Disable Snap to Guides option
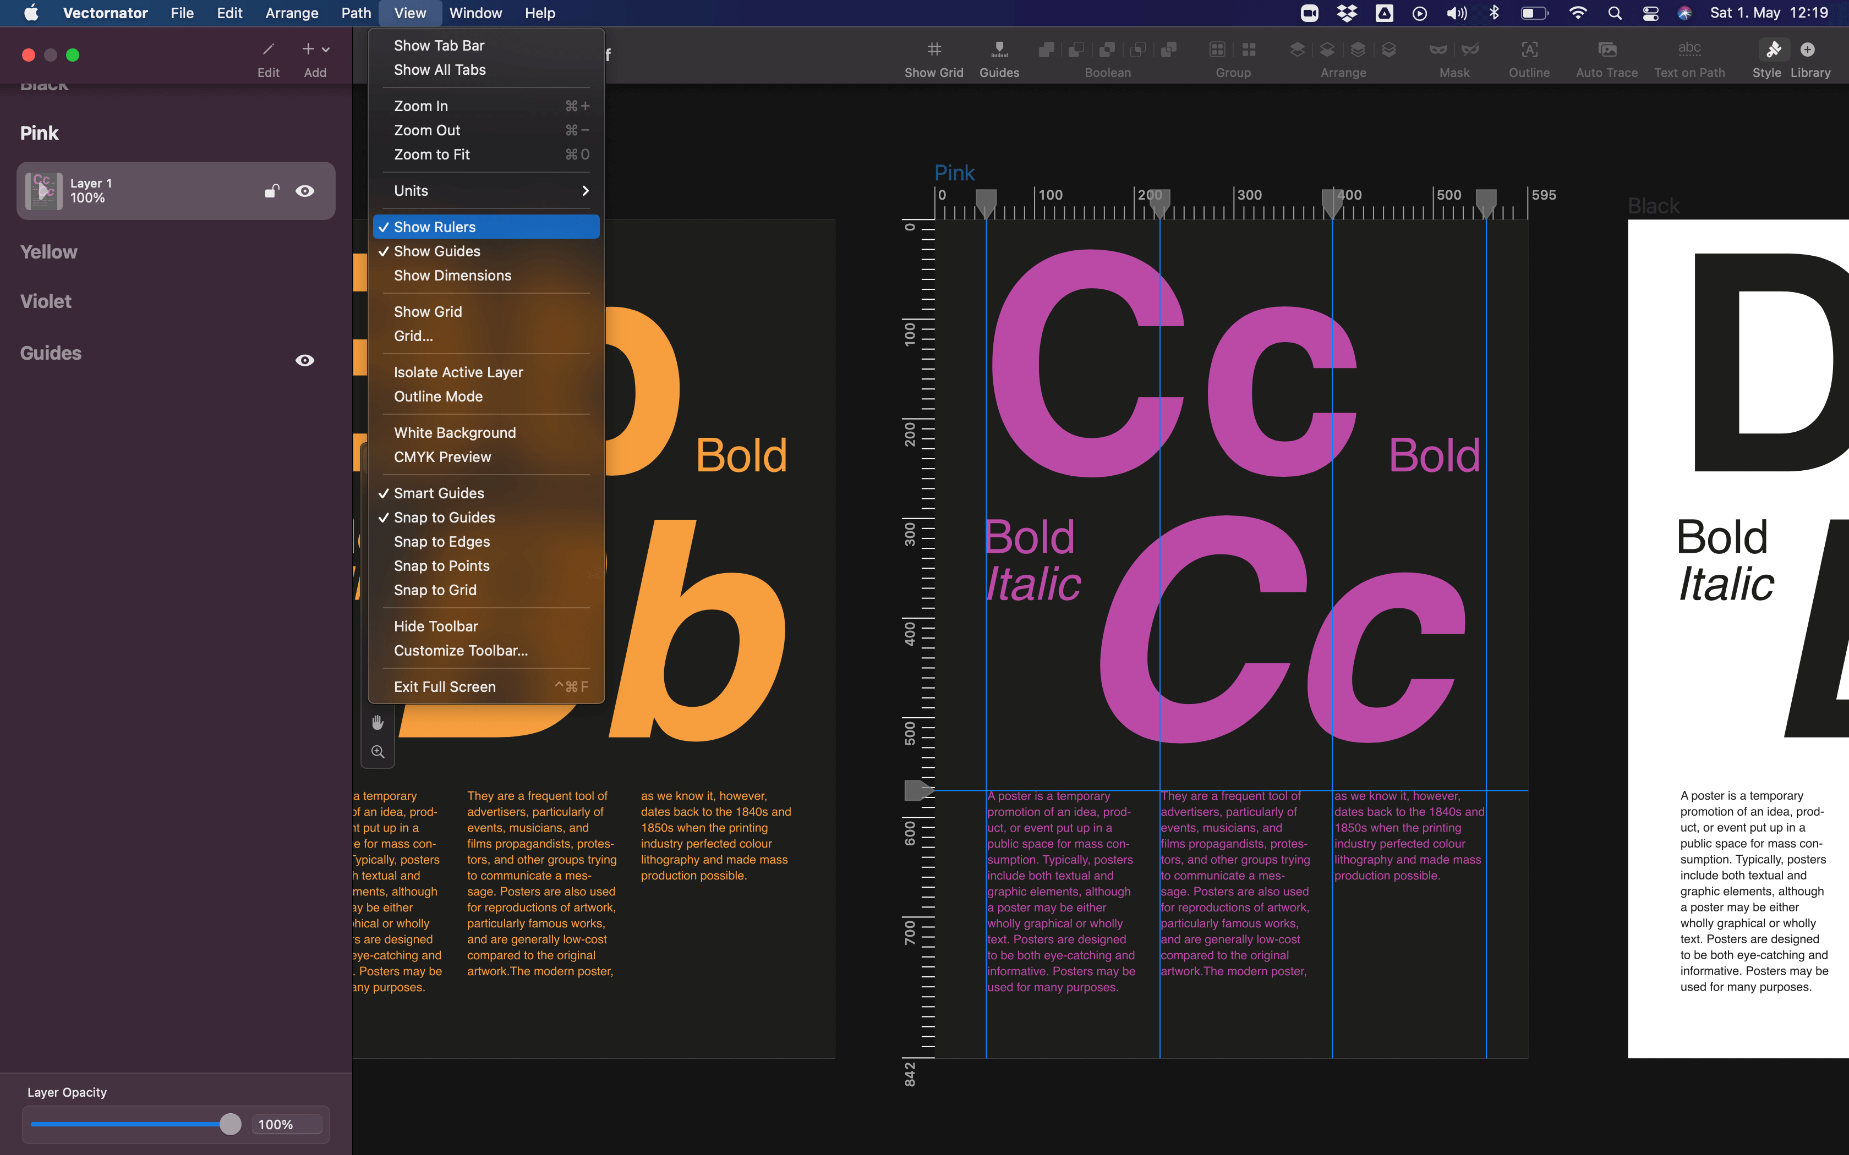Image resolution: width=1849 pixels, height=1155 pixels. click(486, 518)
